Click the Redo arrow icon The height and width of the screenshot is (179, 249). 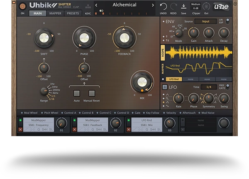pos(173,7)
